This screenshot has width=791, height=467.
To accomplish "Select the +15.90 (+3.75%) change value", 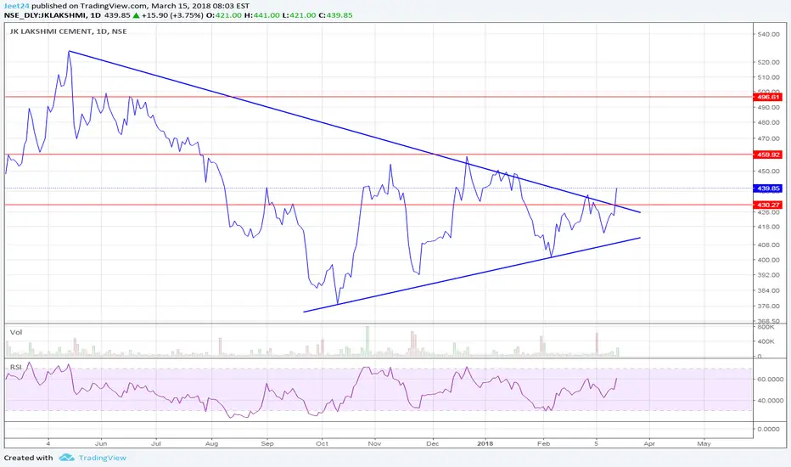I will pyautogui.click(x=172, y=15).
